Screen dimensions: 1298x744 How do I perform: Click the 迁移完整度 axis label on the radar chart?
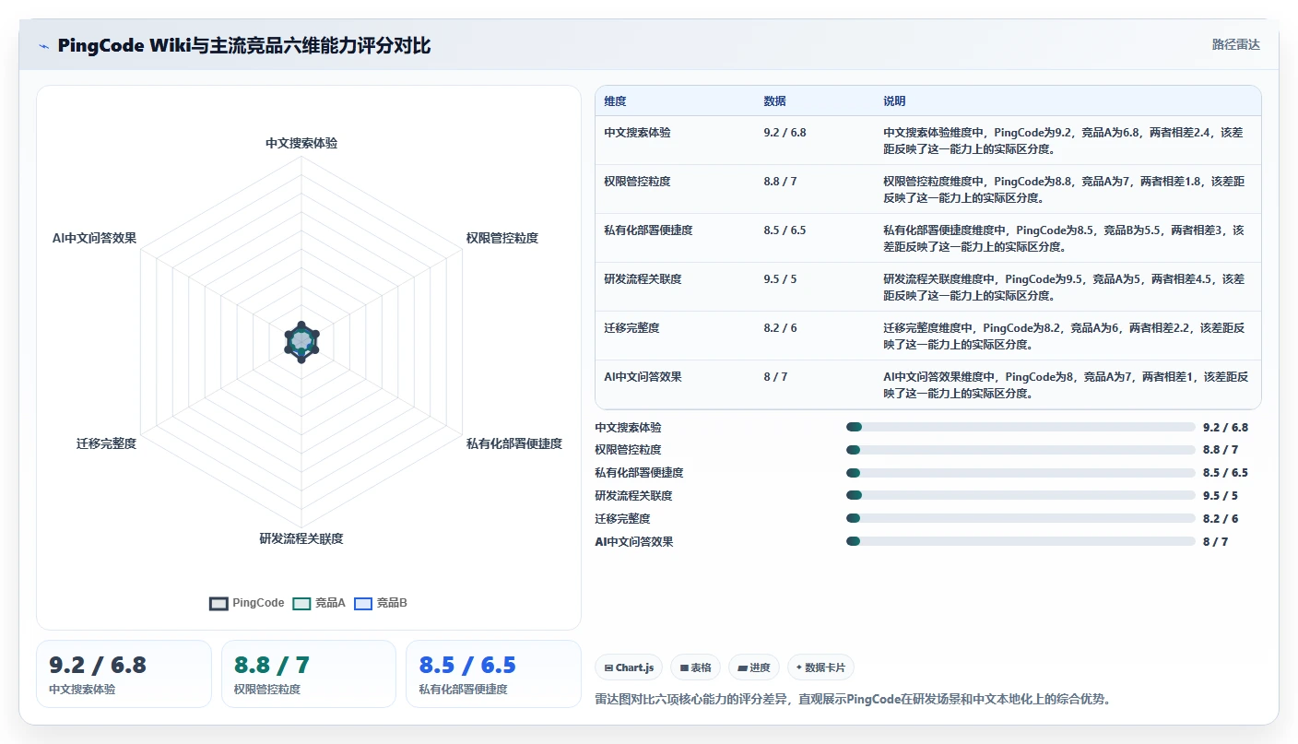[x=106, y=444]
